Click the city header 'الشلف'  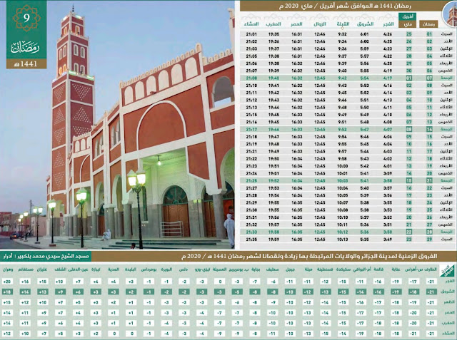point(60,269)
